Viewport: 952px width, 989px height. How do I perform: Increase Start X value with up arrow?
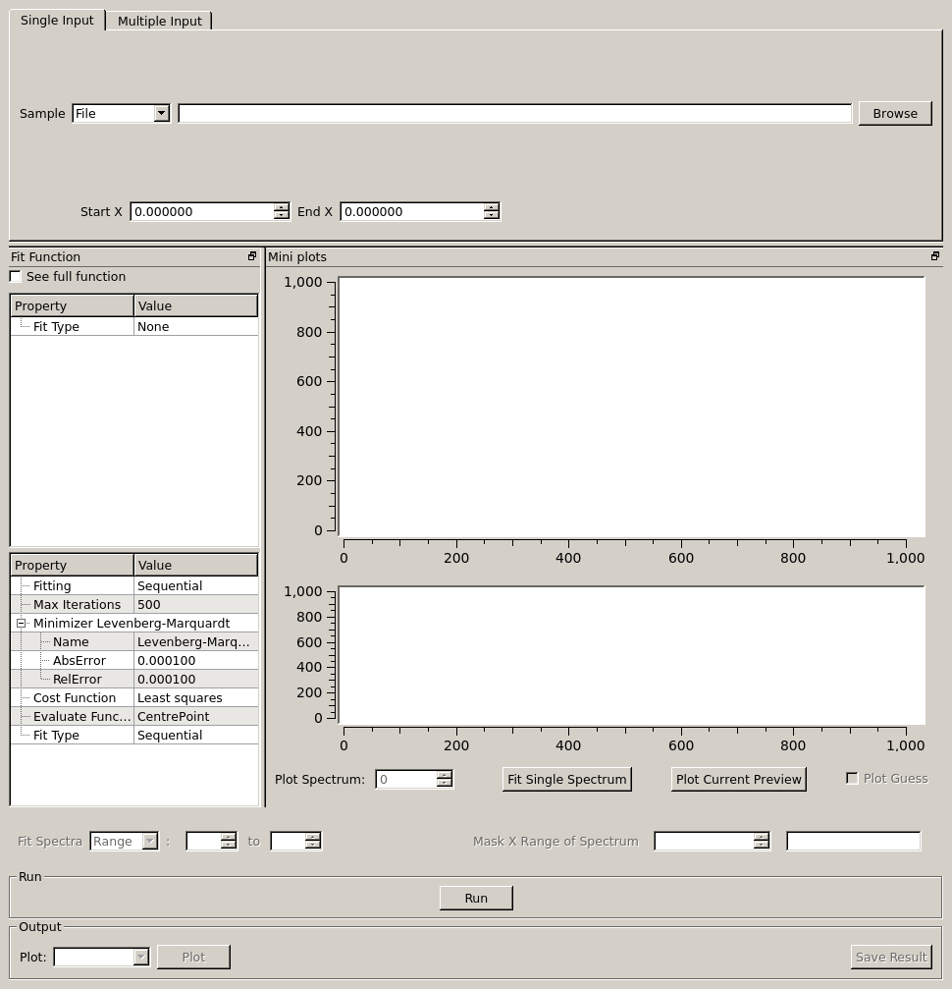(x=282, y=207)
